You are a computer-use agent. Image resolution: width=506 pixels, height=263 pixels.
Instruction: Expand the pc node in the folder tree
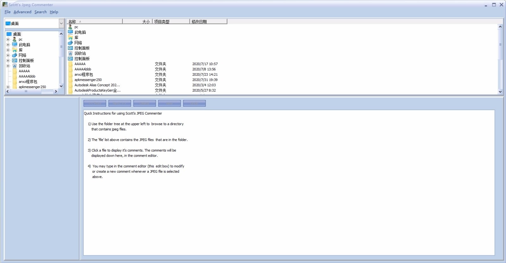click(8, 39)
